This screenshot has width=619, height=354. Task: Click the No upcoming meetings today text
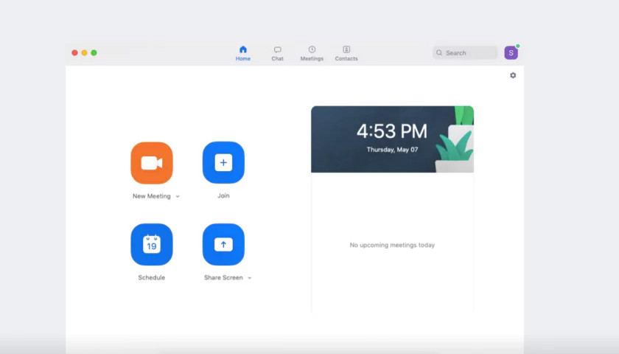pyautogui.click(x=392, y=245)
